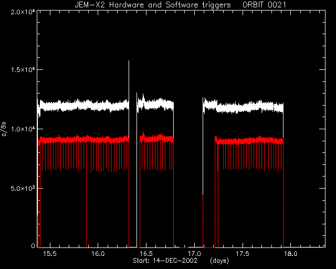This screenshot has height=269, width=336.
Task: Click the 5.0×10³ y-axis tick label
Action: tap(23, 188)
